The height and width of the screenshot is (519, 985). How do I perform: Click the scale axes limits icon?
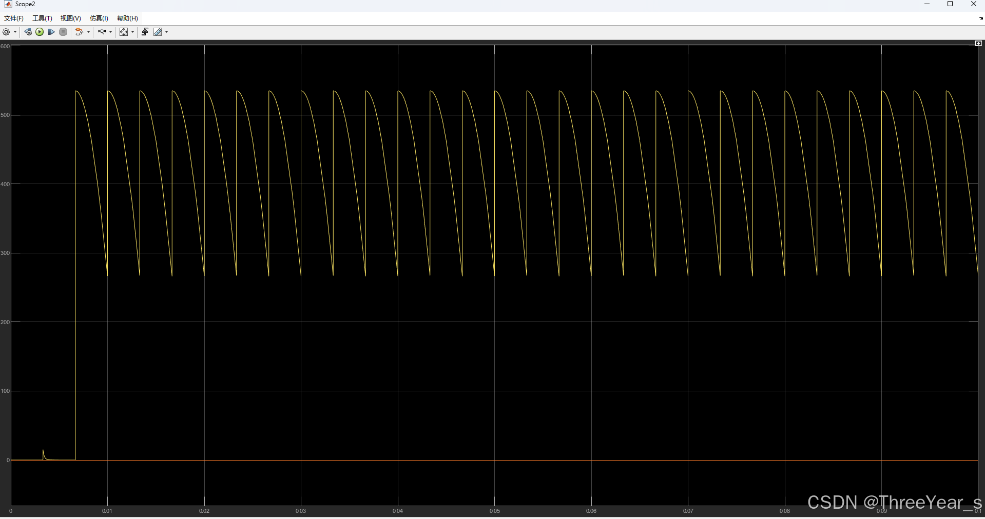pyautogui.click(x=124, y=32)
